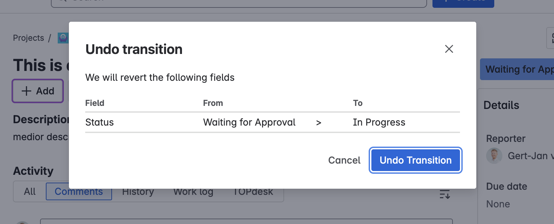
Task: Open the Waiting for Approval status dropdown
Action: [517, 70]
